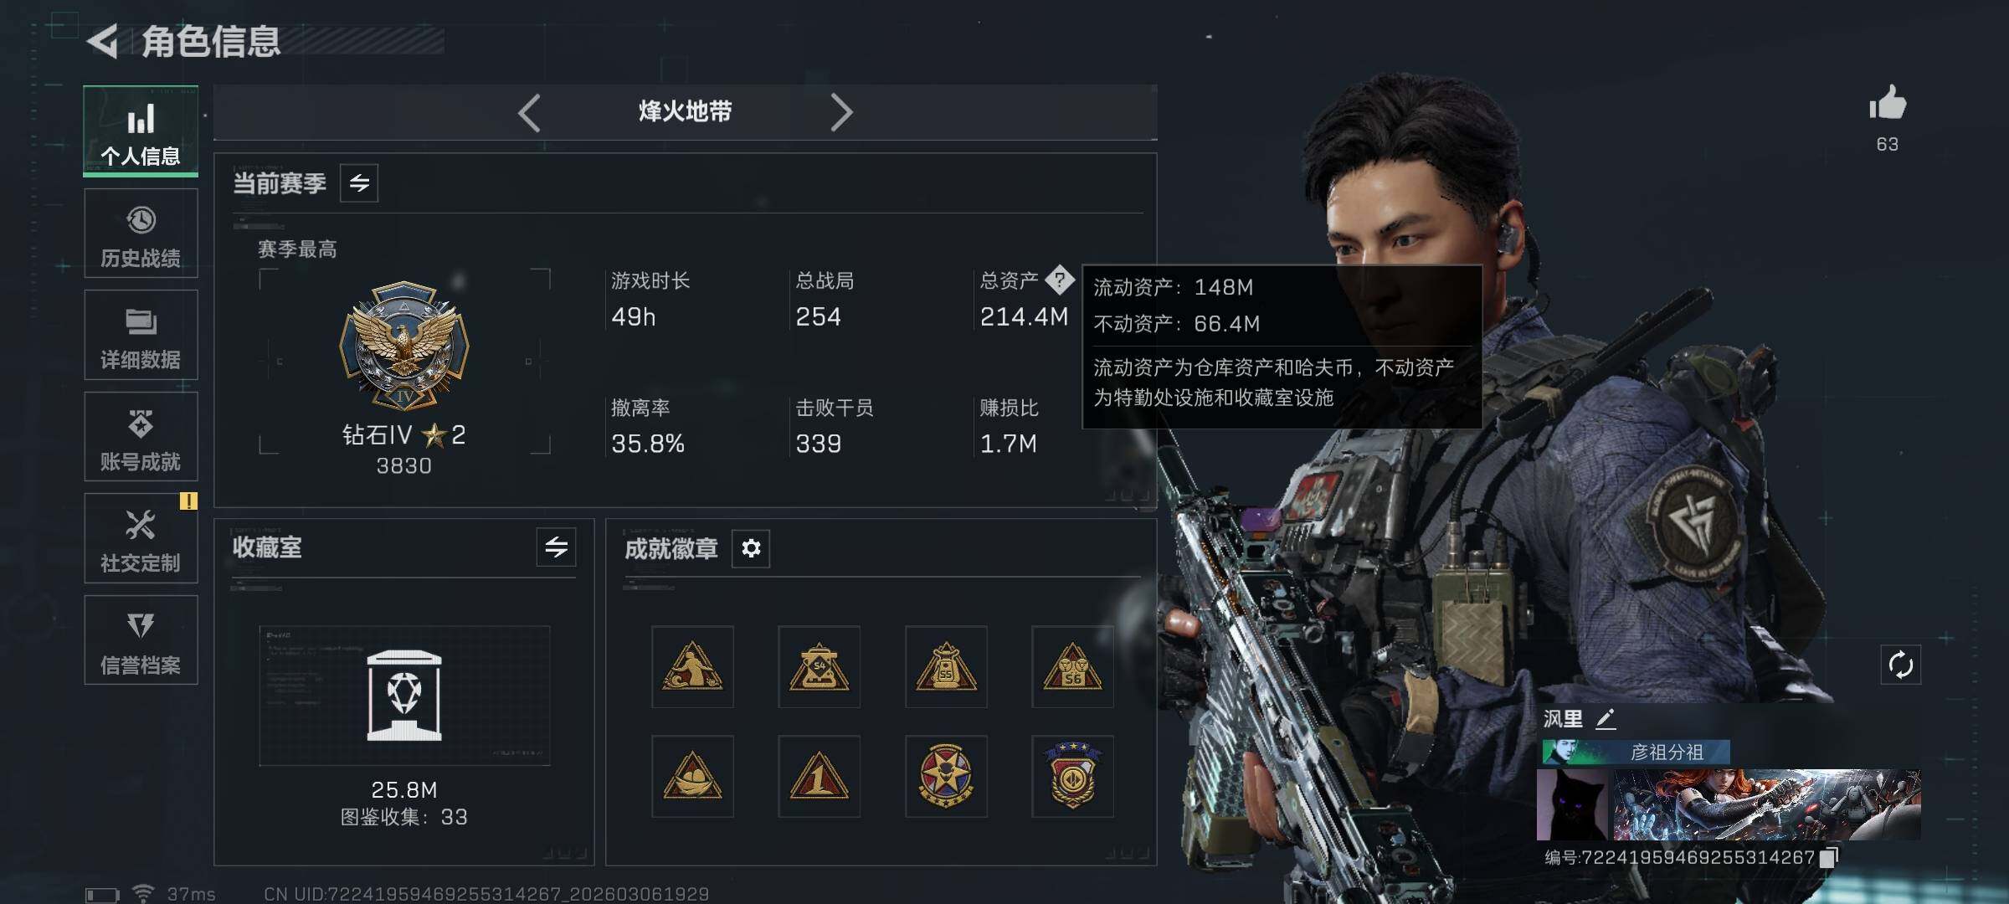Viewport: 2009px width, 904px height.
Task: Select the 钻石IV rank emblem
Action: point(404,345)
